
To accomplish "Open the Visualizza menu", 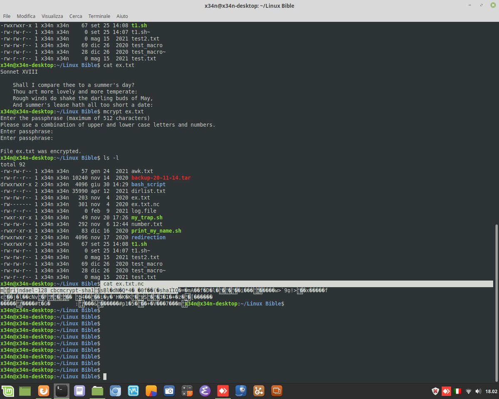I will click(52, 16).
